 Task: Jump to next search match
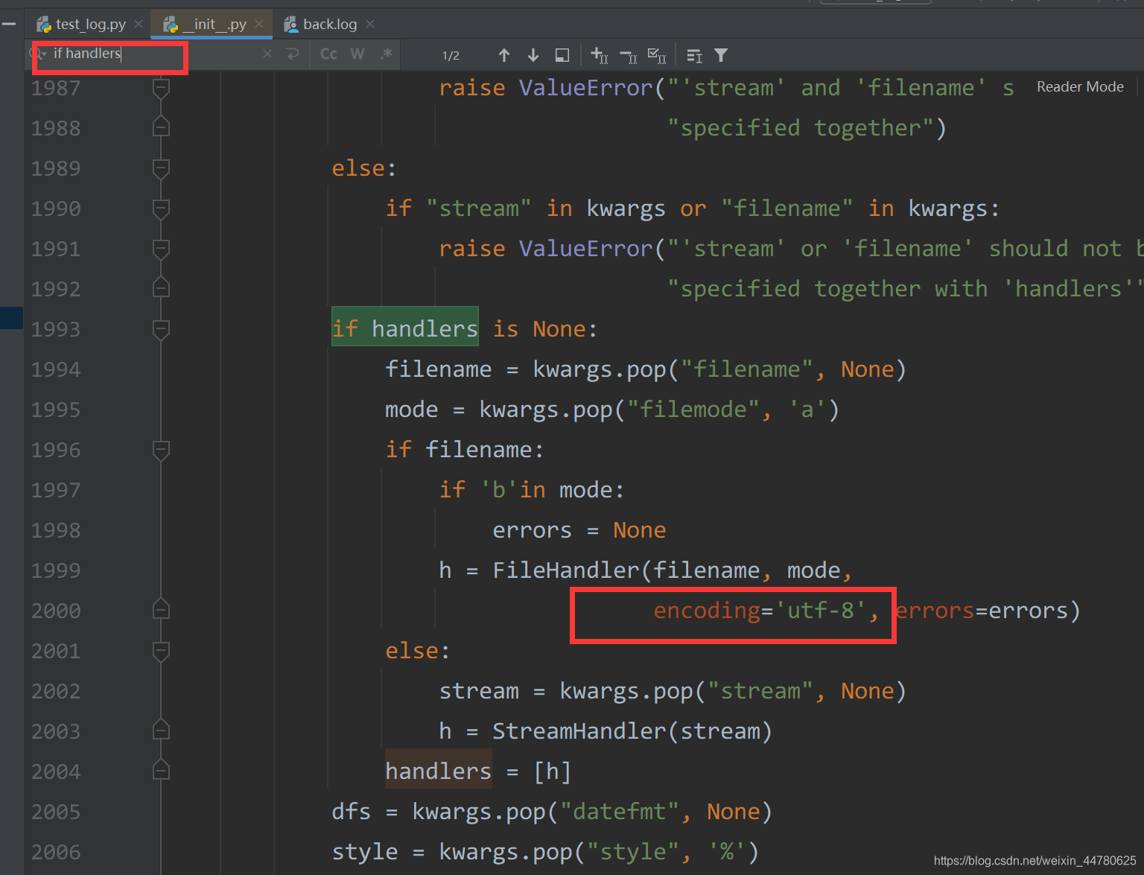533,54
